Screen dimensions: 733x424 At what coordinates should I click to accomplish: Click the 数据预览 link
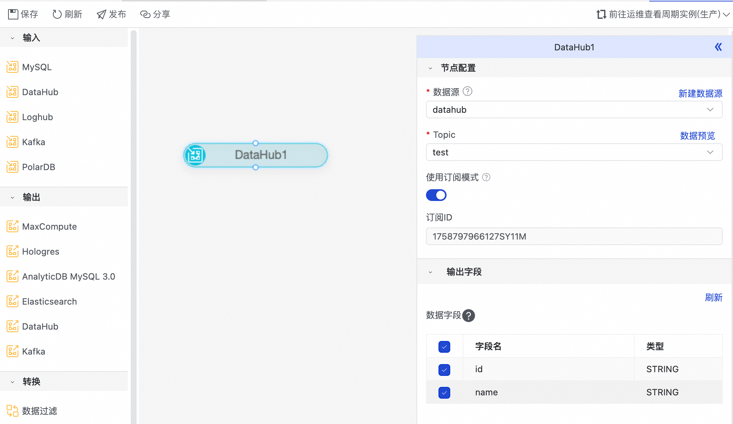click(697, 136)
